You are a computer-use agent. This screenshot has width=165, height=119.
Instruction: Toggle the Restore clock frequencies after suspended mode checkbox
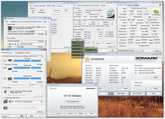(9, 108)
